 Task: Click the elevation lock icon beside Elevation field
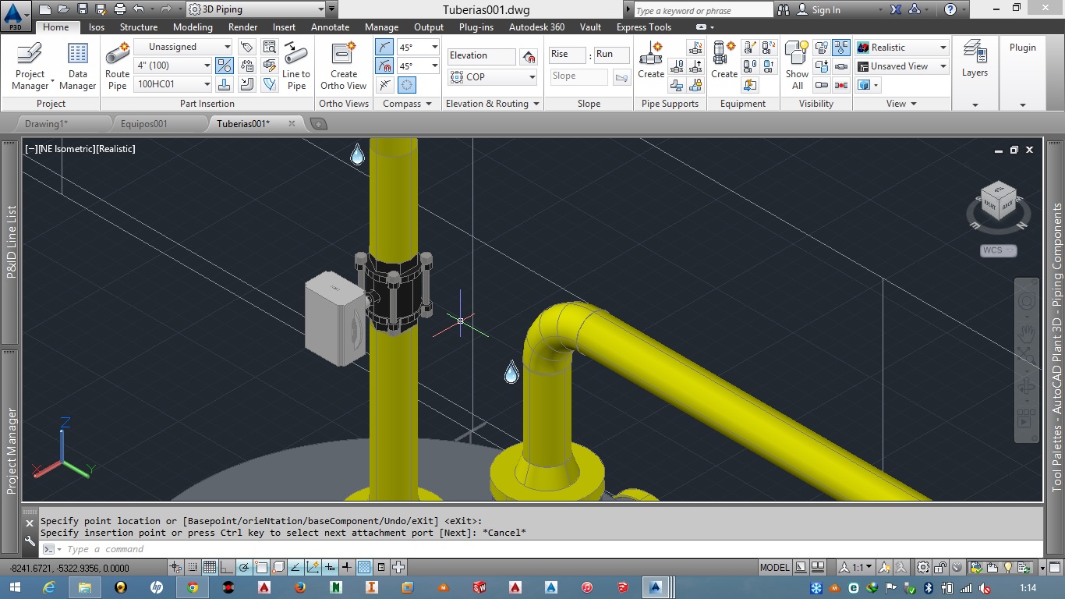(529, 56)
